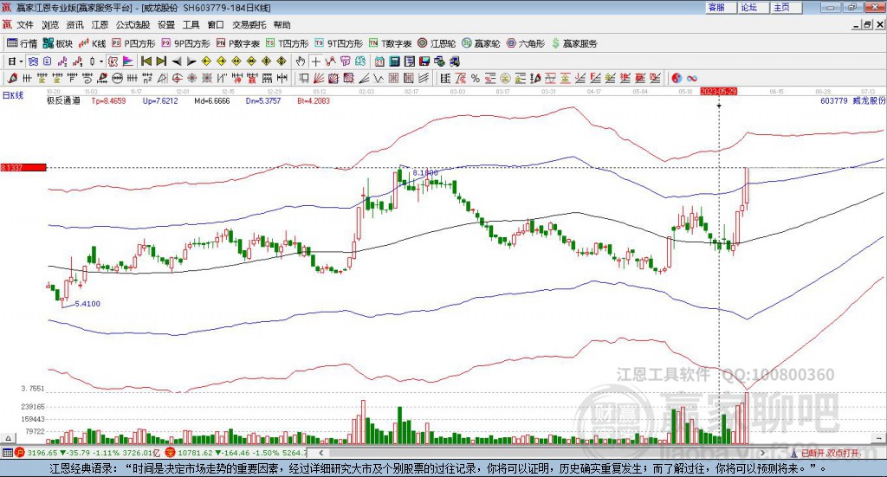Open the 交易委托 menu
The image size is (887, 477).
tap(249, 25)
